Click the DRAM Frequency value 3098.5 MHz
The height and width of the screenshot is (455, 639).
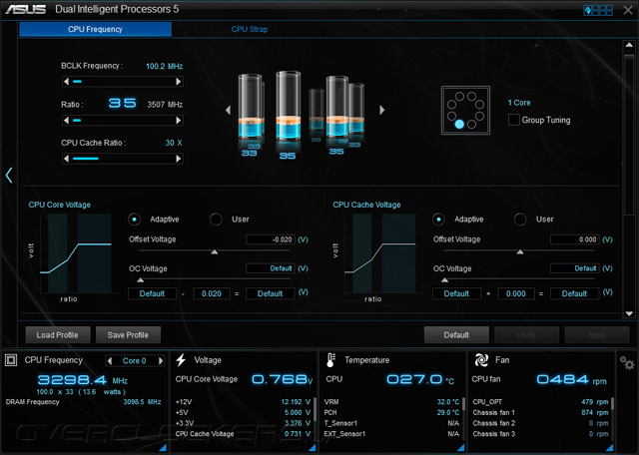pyautogui.click(x=142, y=402)
